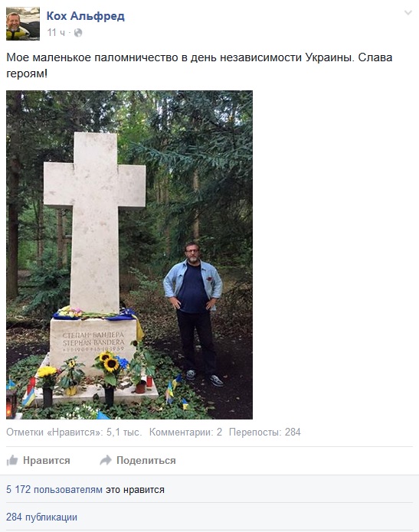The image size is (419, 532).
Task: Click the thumbs-up Like icon
Action: [x=12, y=460]
